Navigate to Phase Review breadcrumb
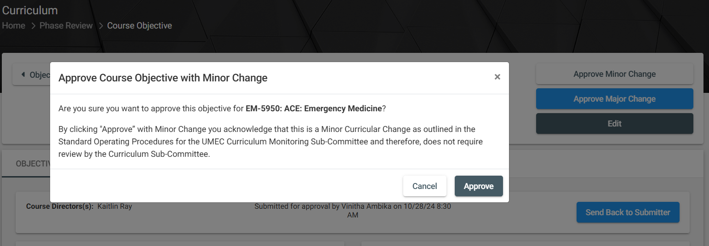Screen dimensions: 709x246 [x=66, y=26]
